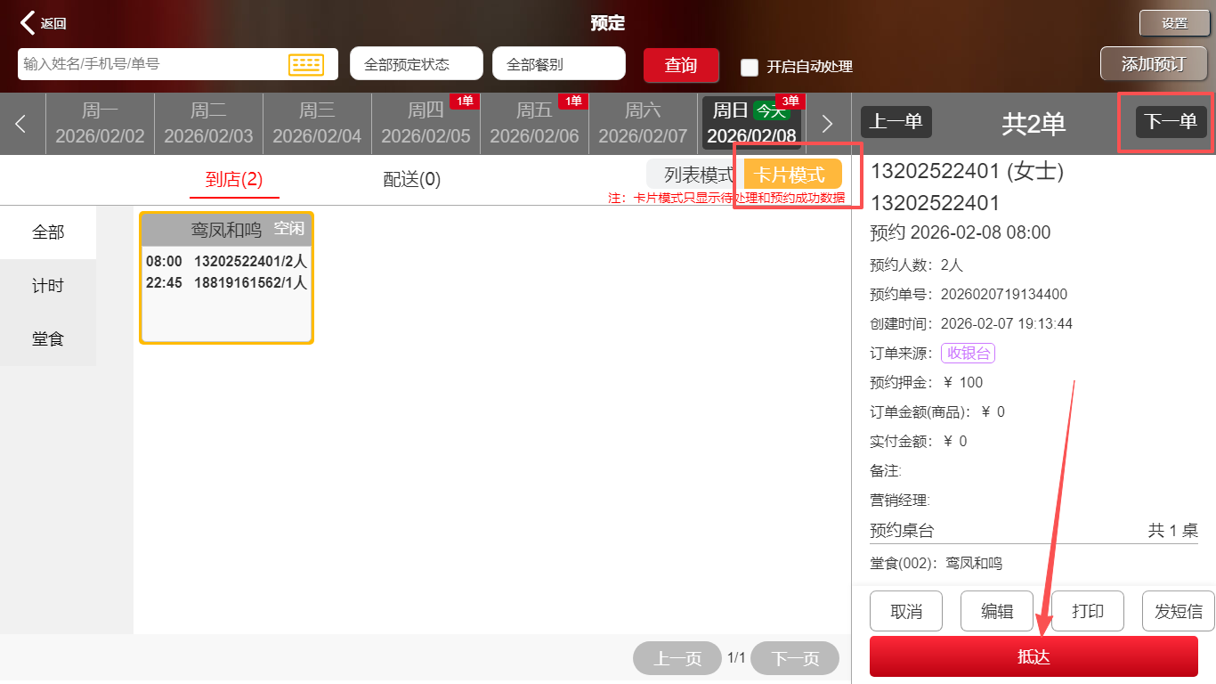Select the 到店(2) tab

(x=234, y=179)
